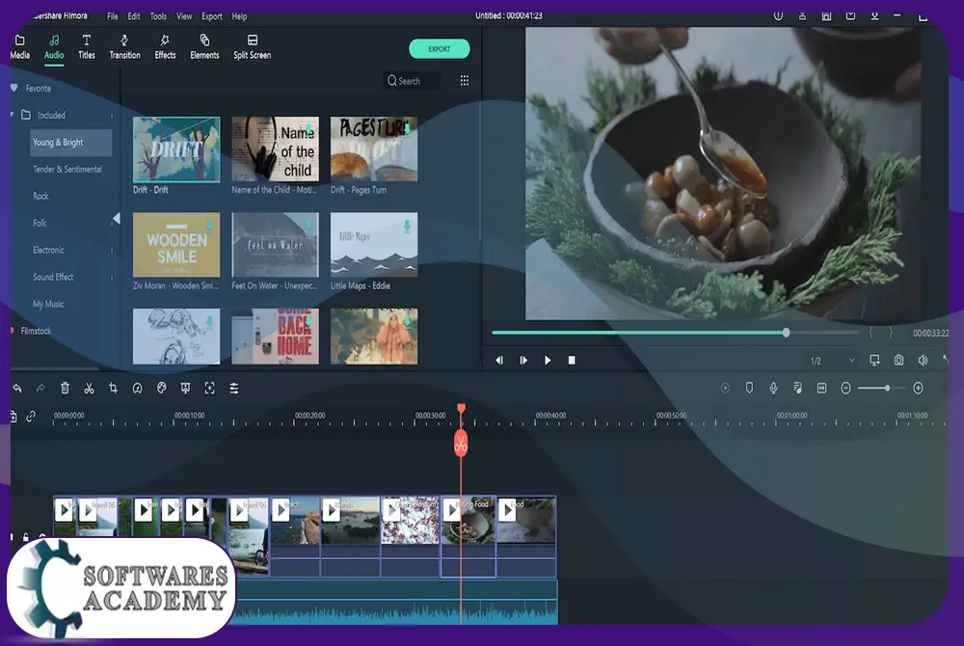Click the voiceover microphone icon

[773, 388]
